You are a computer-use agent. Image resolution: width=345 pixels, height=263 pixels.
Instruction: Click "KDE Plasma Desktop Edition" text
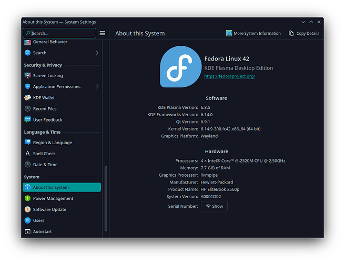coord(239,68)
